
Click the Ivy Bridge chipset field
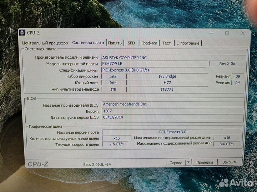click(x=167, y=76)
